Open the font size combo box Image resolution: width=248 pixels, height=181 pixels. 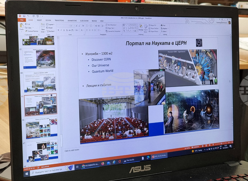(72, 26)
